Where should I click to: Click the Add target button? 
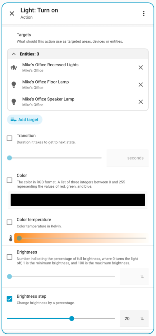pyautogui.click(x=25, y=119)
